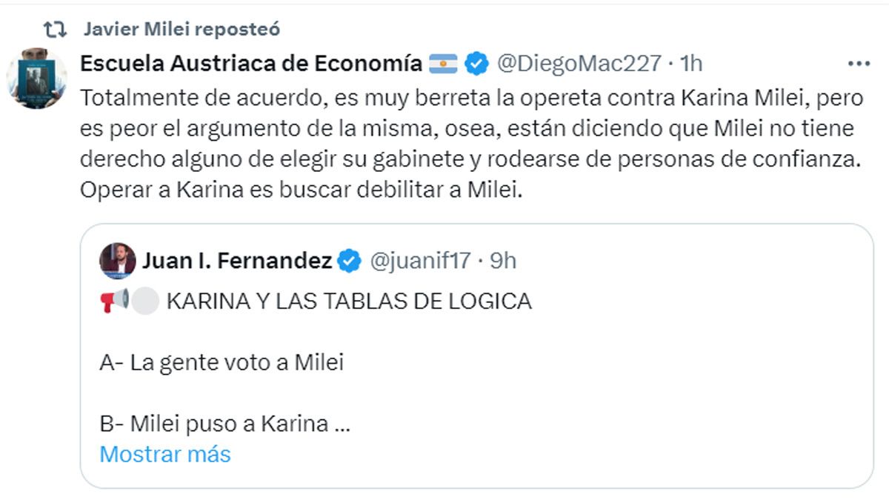Open Javier Milei reposteó link
This screenshot has height=500, width=889.
[182, 29]
